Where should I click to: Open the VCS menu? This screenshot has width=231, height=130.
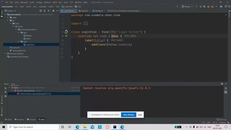[x=71, y=3]
